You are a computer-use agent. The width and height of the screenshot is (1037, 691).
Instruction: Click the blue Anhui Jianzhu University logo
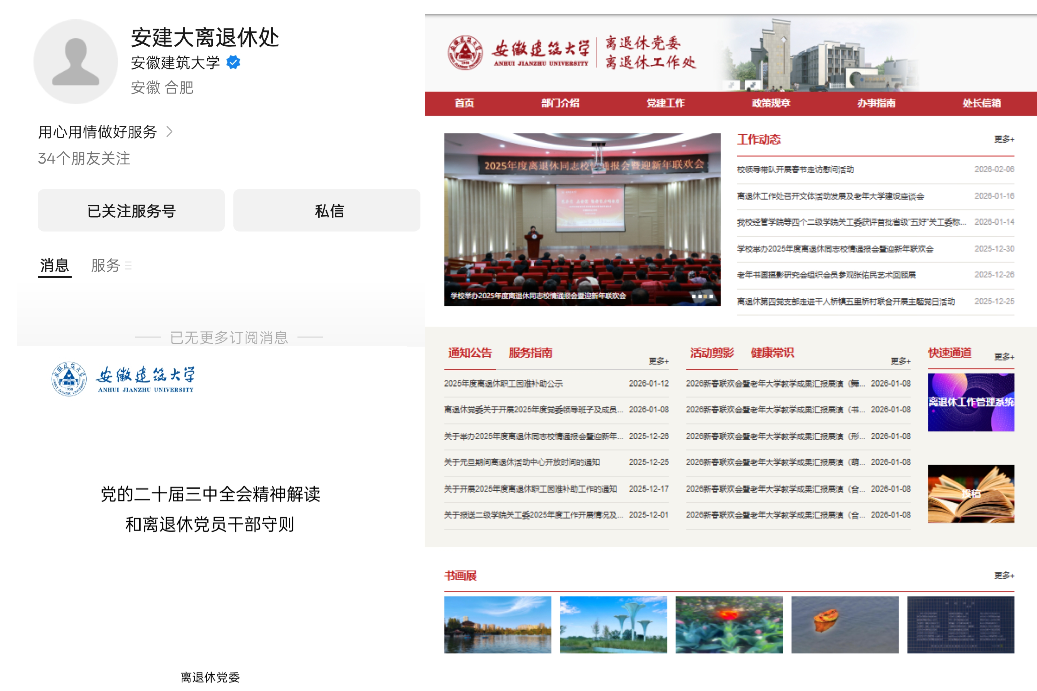(123, 379)
